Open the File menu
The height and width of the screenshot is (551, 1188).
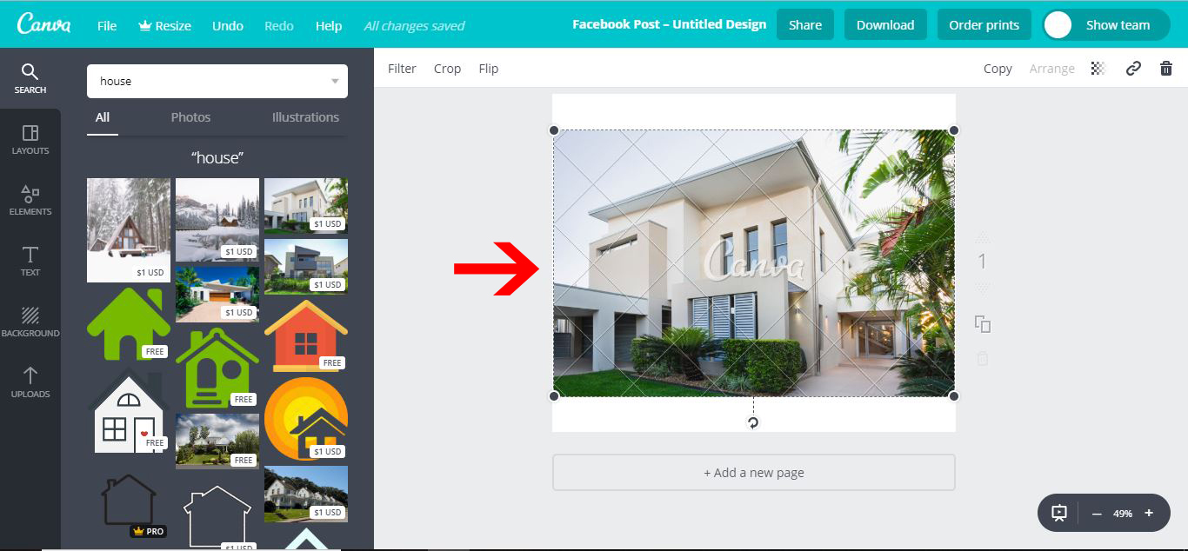tap(107, 25)
